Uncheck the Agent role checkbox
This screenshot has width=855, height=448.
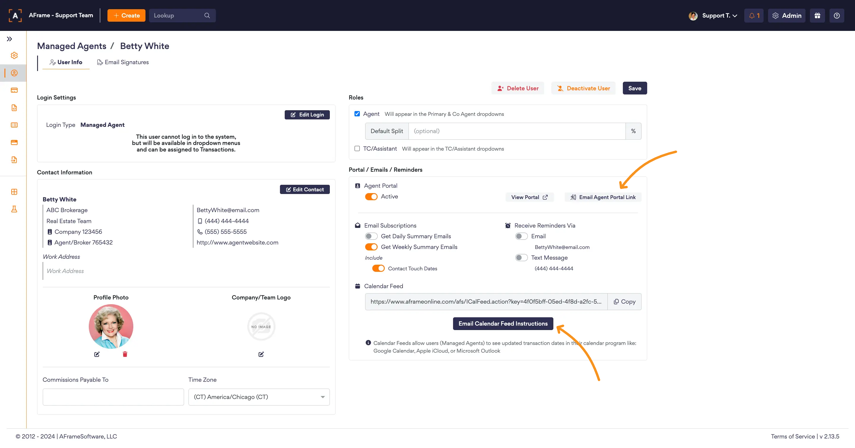[x=357, y=113]
